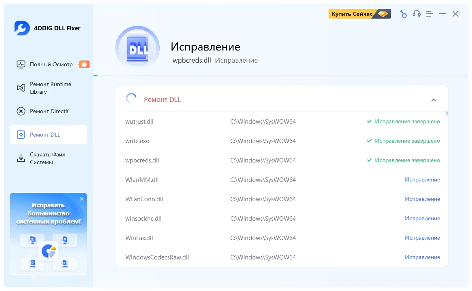Click the key/registration icon in title bar
The image size is (472, 291).
point(403,14)
